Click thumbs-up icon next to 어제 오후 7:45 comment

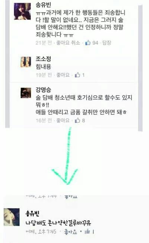coord(88,231)
